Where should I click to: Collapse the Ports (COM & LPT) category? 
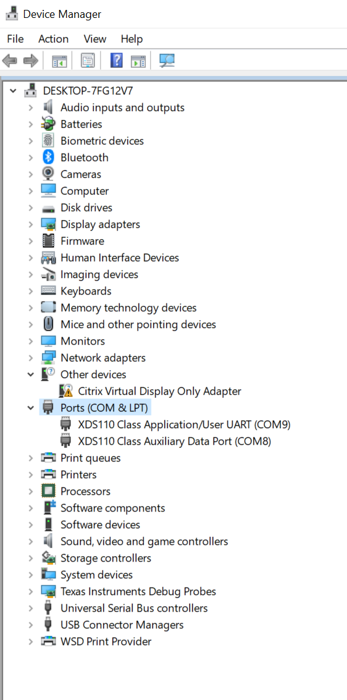click(x=31, y=408)
